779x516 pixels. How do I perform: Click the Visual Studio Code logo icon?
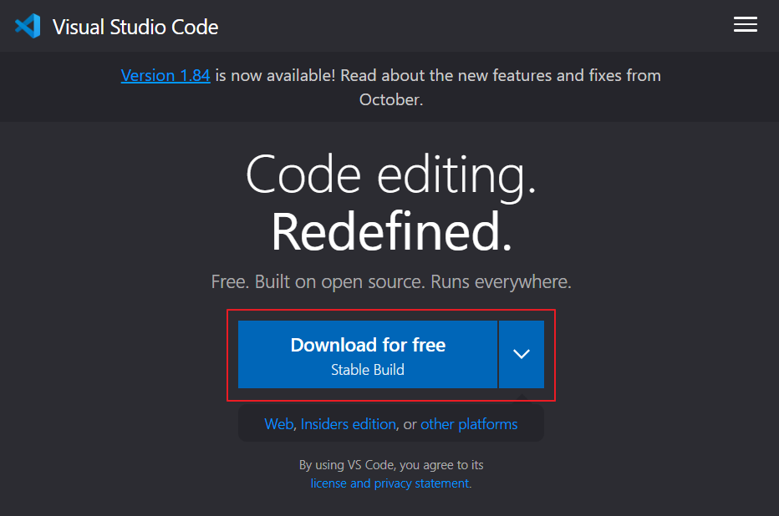28,26
